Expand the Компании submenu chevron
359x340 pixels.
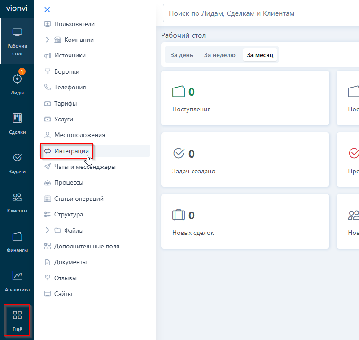48,40
